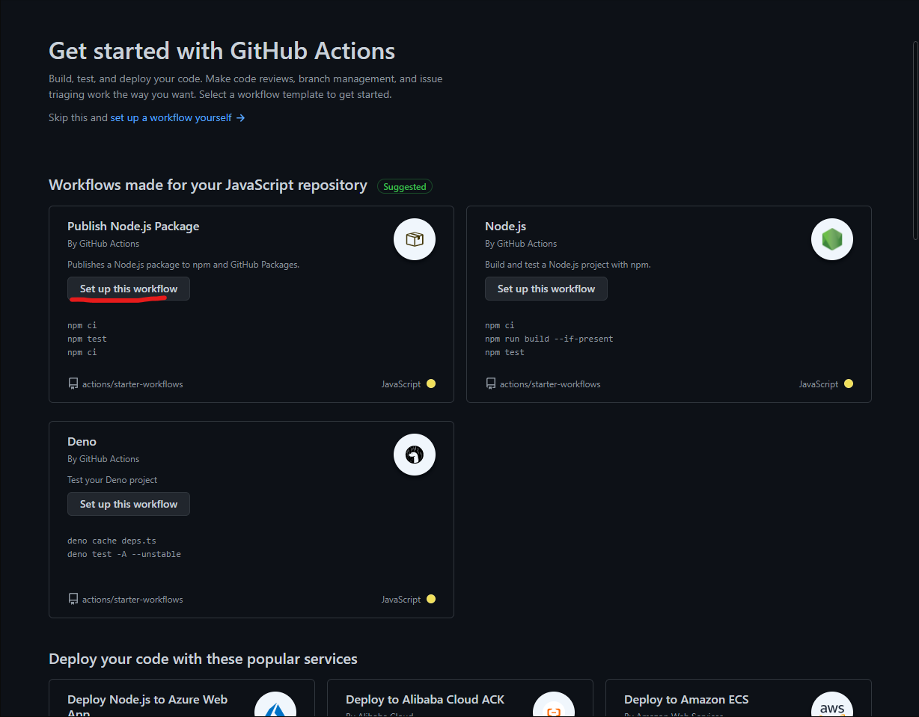Click 'By GitHub Actions' under Deno
This screenshot has height=717, width=919.
tap(103, 459)
